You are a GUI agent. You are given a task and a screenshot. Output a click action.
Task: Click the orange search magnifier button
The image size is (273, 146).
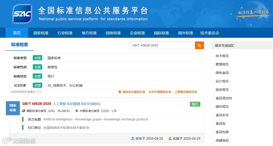click(199, 45)
